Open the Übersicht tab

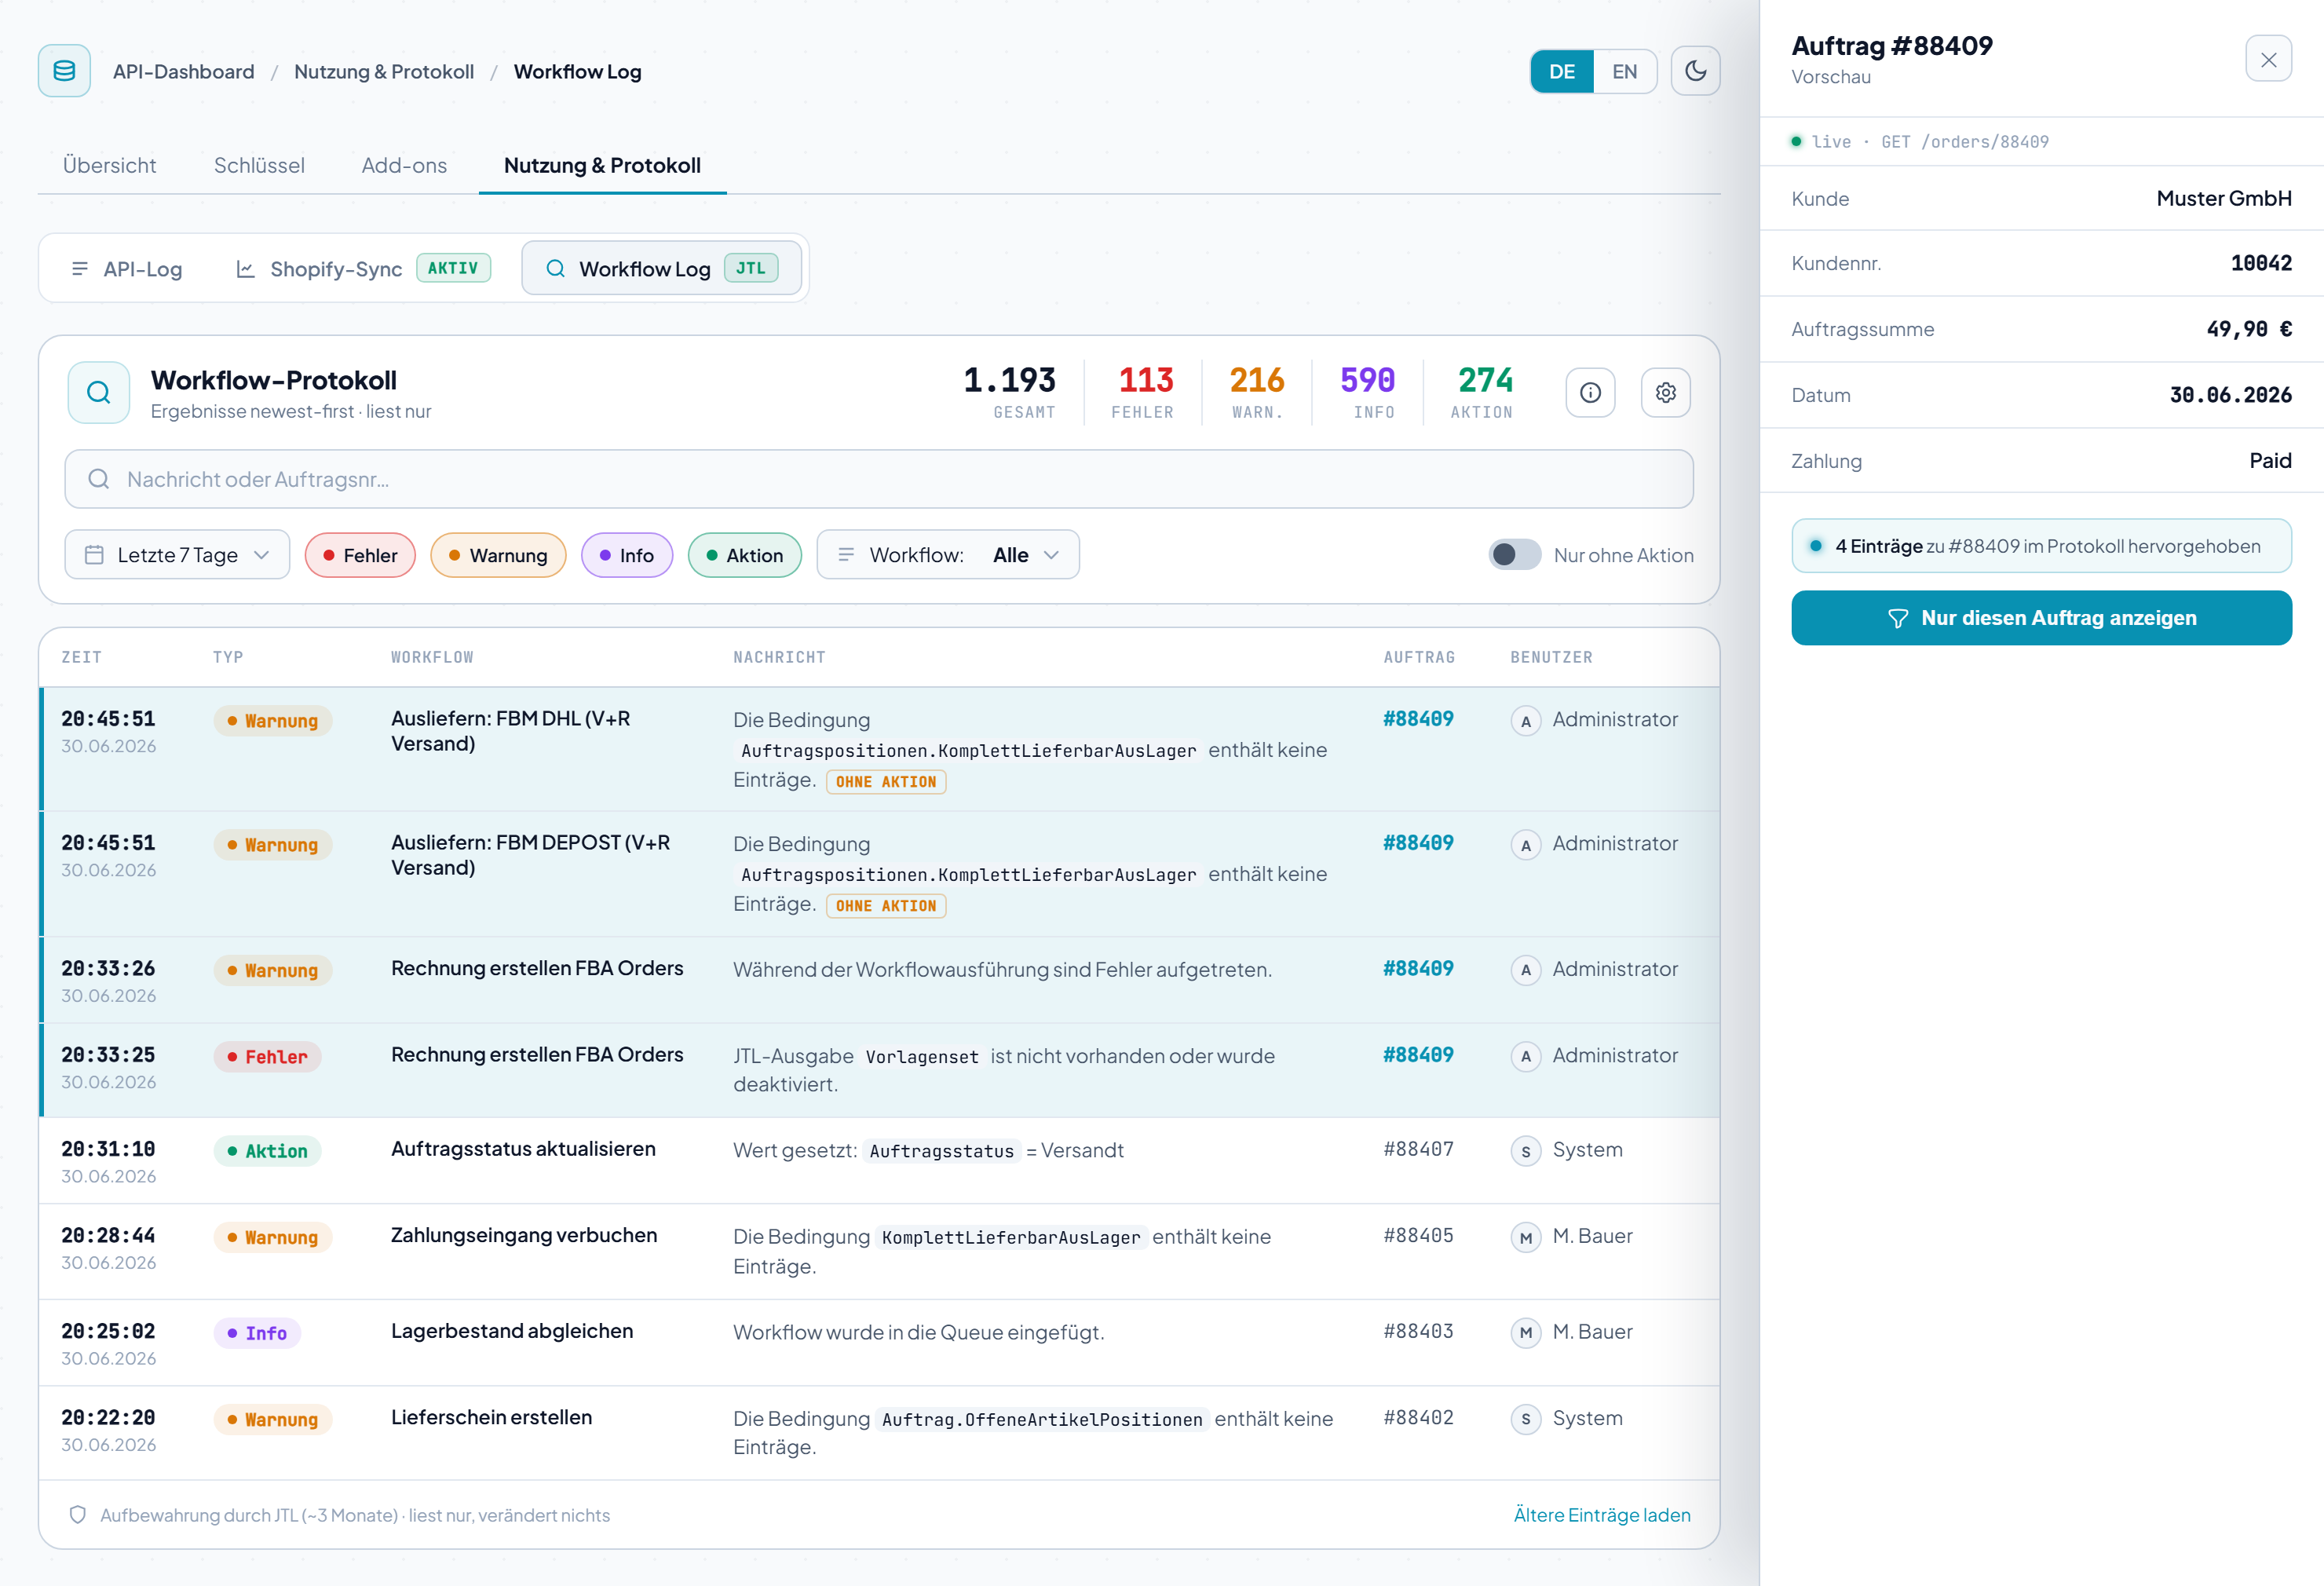[x=109, y=165]
